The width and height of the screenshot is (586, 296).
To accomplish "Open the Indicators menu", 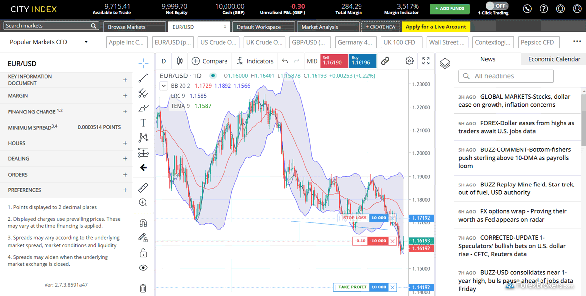I will (255, 61).
